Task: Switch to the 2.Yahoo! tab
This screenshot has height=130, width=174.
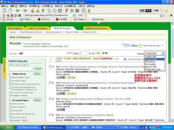Action: (26, 19)
